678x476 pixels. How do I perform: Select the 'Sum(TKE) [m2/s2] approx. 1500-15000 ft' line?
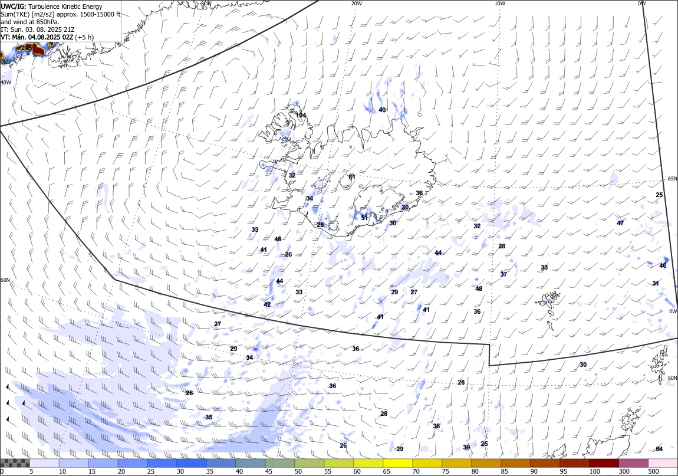pyautogui.click(x=61, y=14)
